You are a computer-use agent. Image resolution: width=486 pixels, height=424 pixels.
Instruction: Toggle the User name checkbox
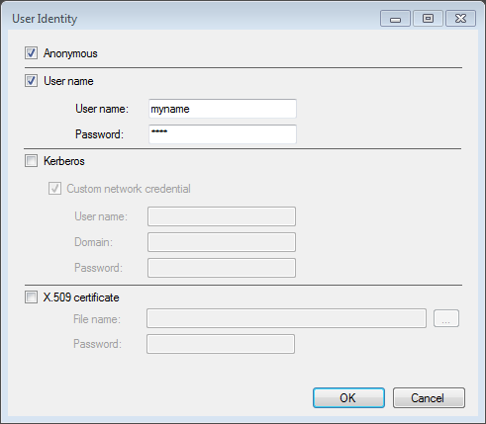(x=31, y=81)
